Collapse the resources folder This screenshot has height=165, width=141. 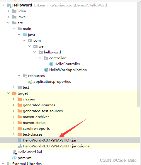click(19, 75)
